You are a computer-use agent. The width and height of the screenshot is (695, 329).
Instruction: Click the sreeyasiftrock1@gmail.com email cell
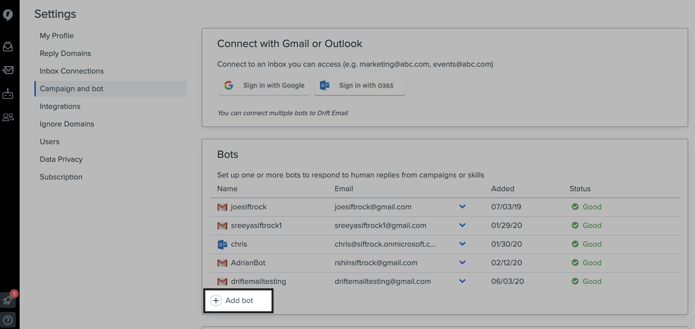pyautogui.click(x=380, y=226)
